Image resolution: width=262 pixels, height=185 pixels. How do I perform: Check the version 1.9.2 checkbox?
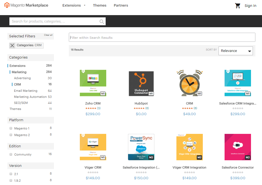[x=11, y=180]
